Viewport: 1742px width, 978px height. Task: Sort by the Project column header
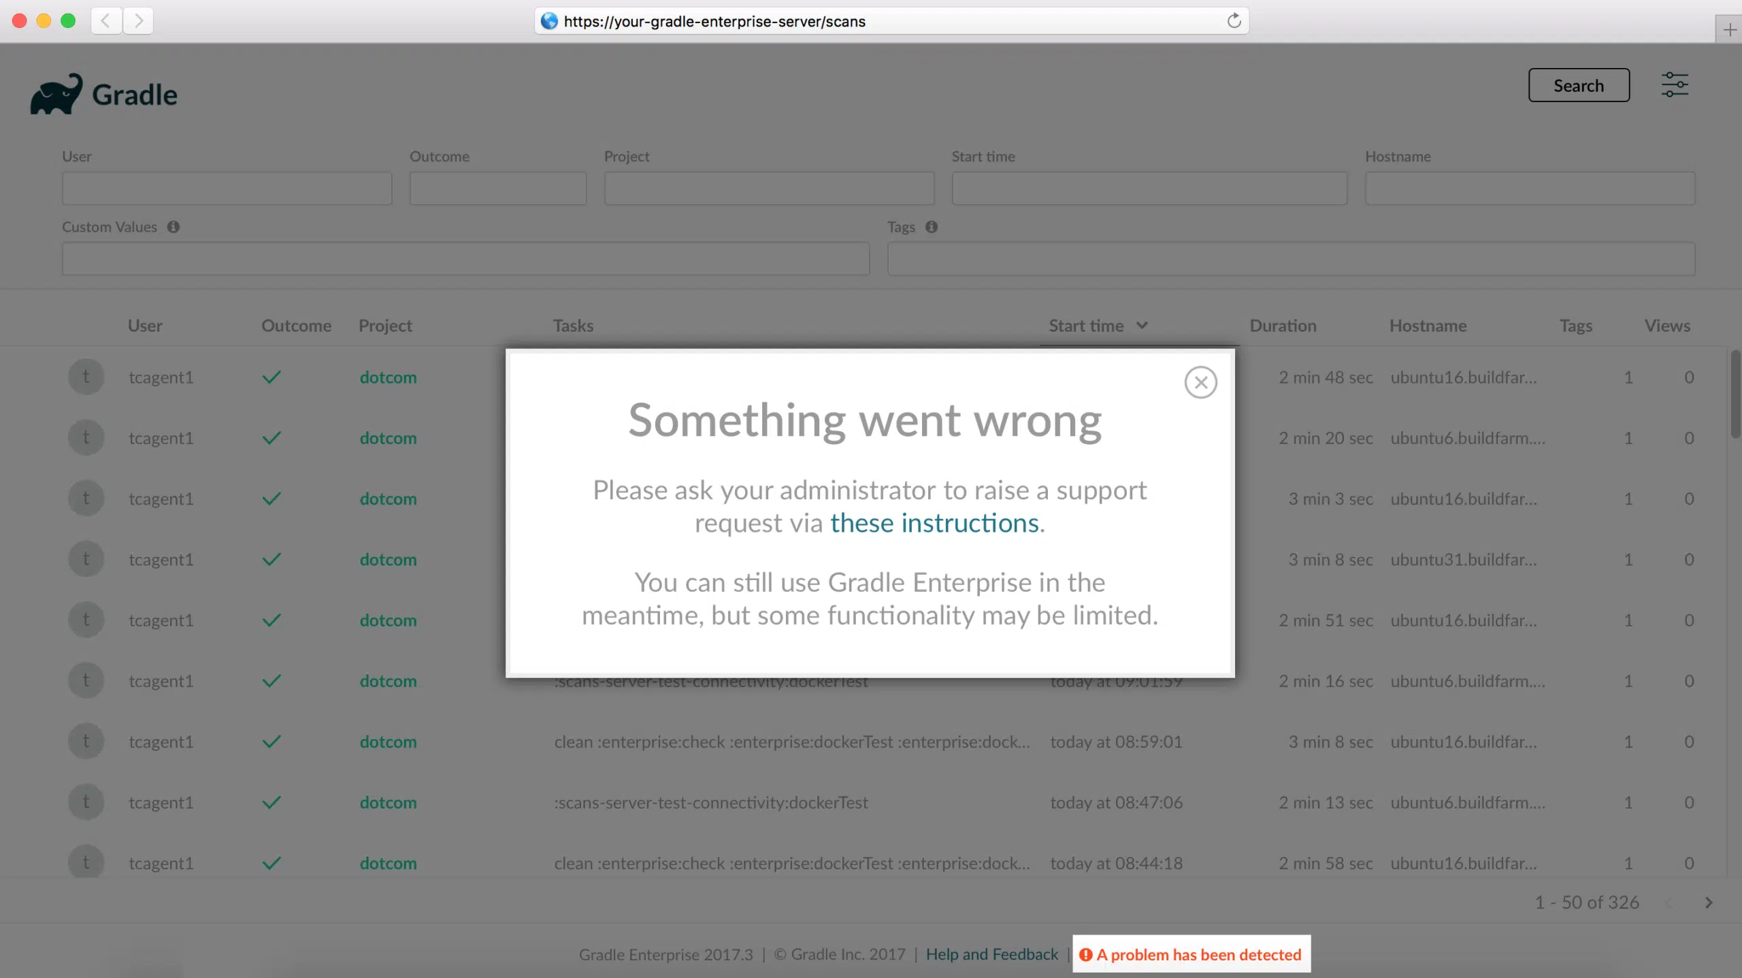point(385,326)
